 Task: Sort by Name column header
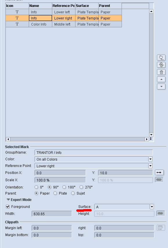40,6
